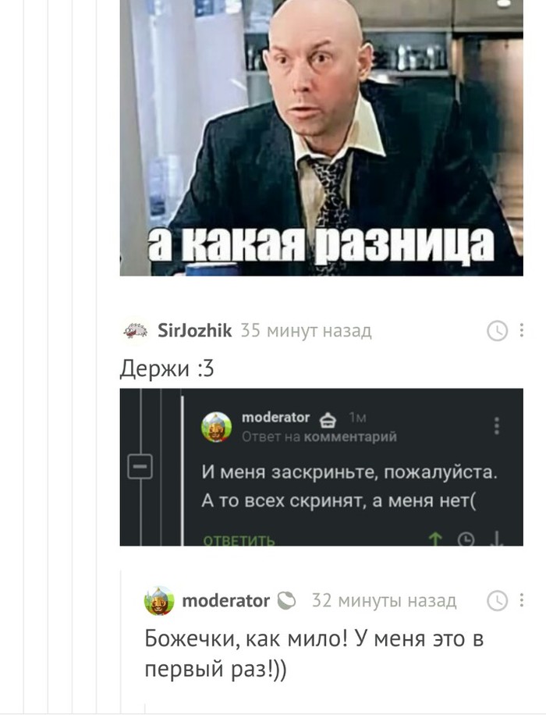Downvote with gray arrow in dark screenshot
The image size is (546, 715).
click(x=497, y=539)
